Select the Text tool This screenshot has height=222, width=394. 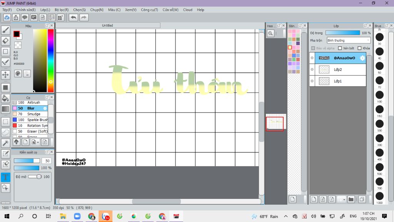point(5,177)
